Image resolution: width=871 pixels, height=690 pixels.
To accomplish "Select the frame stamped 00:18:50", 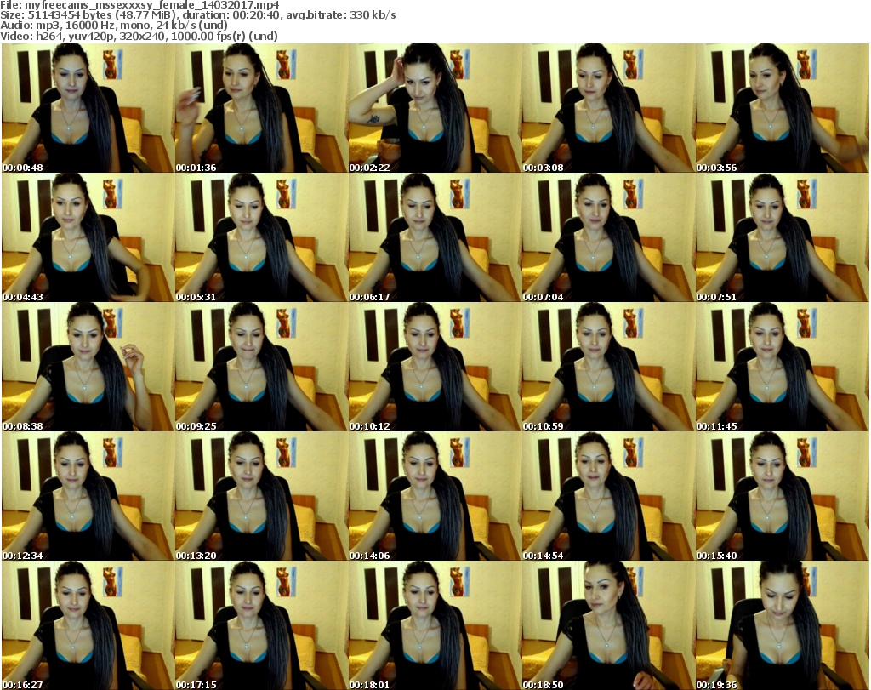I will point(608,625).
